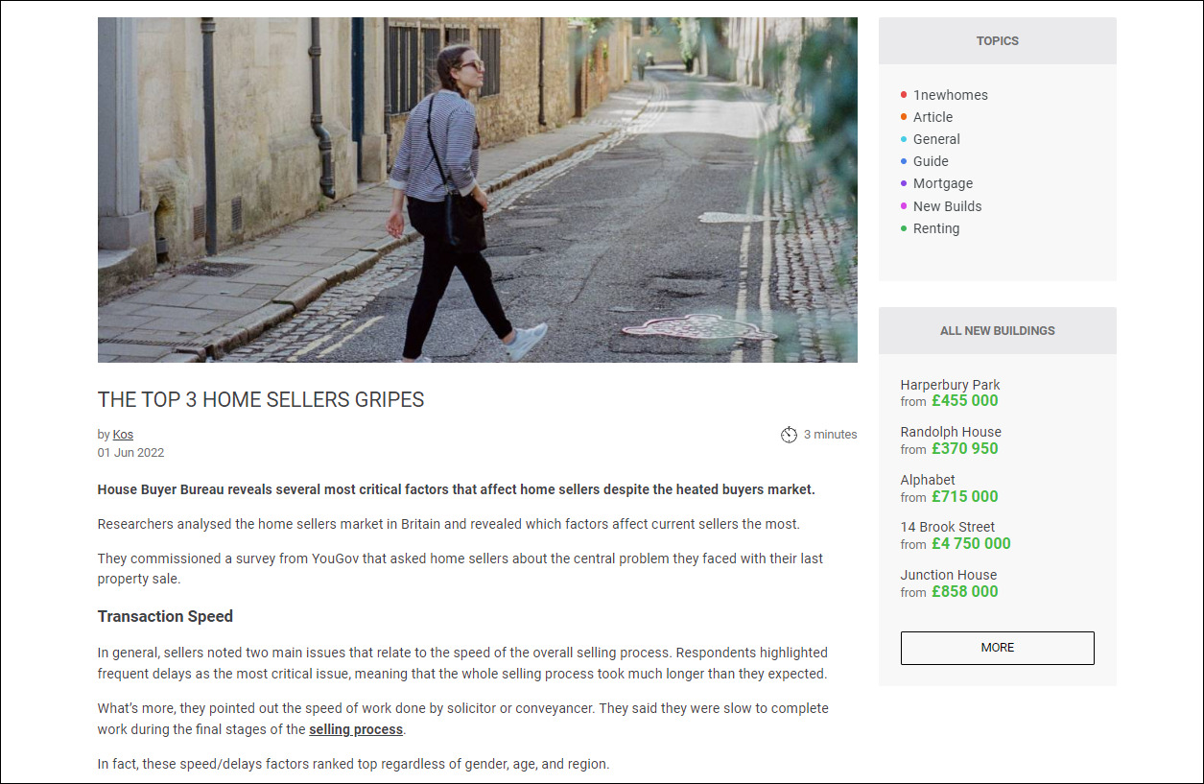Go to the Guide topic

(931, 161)
